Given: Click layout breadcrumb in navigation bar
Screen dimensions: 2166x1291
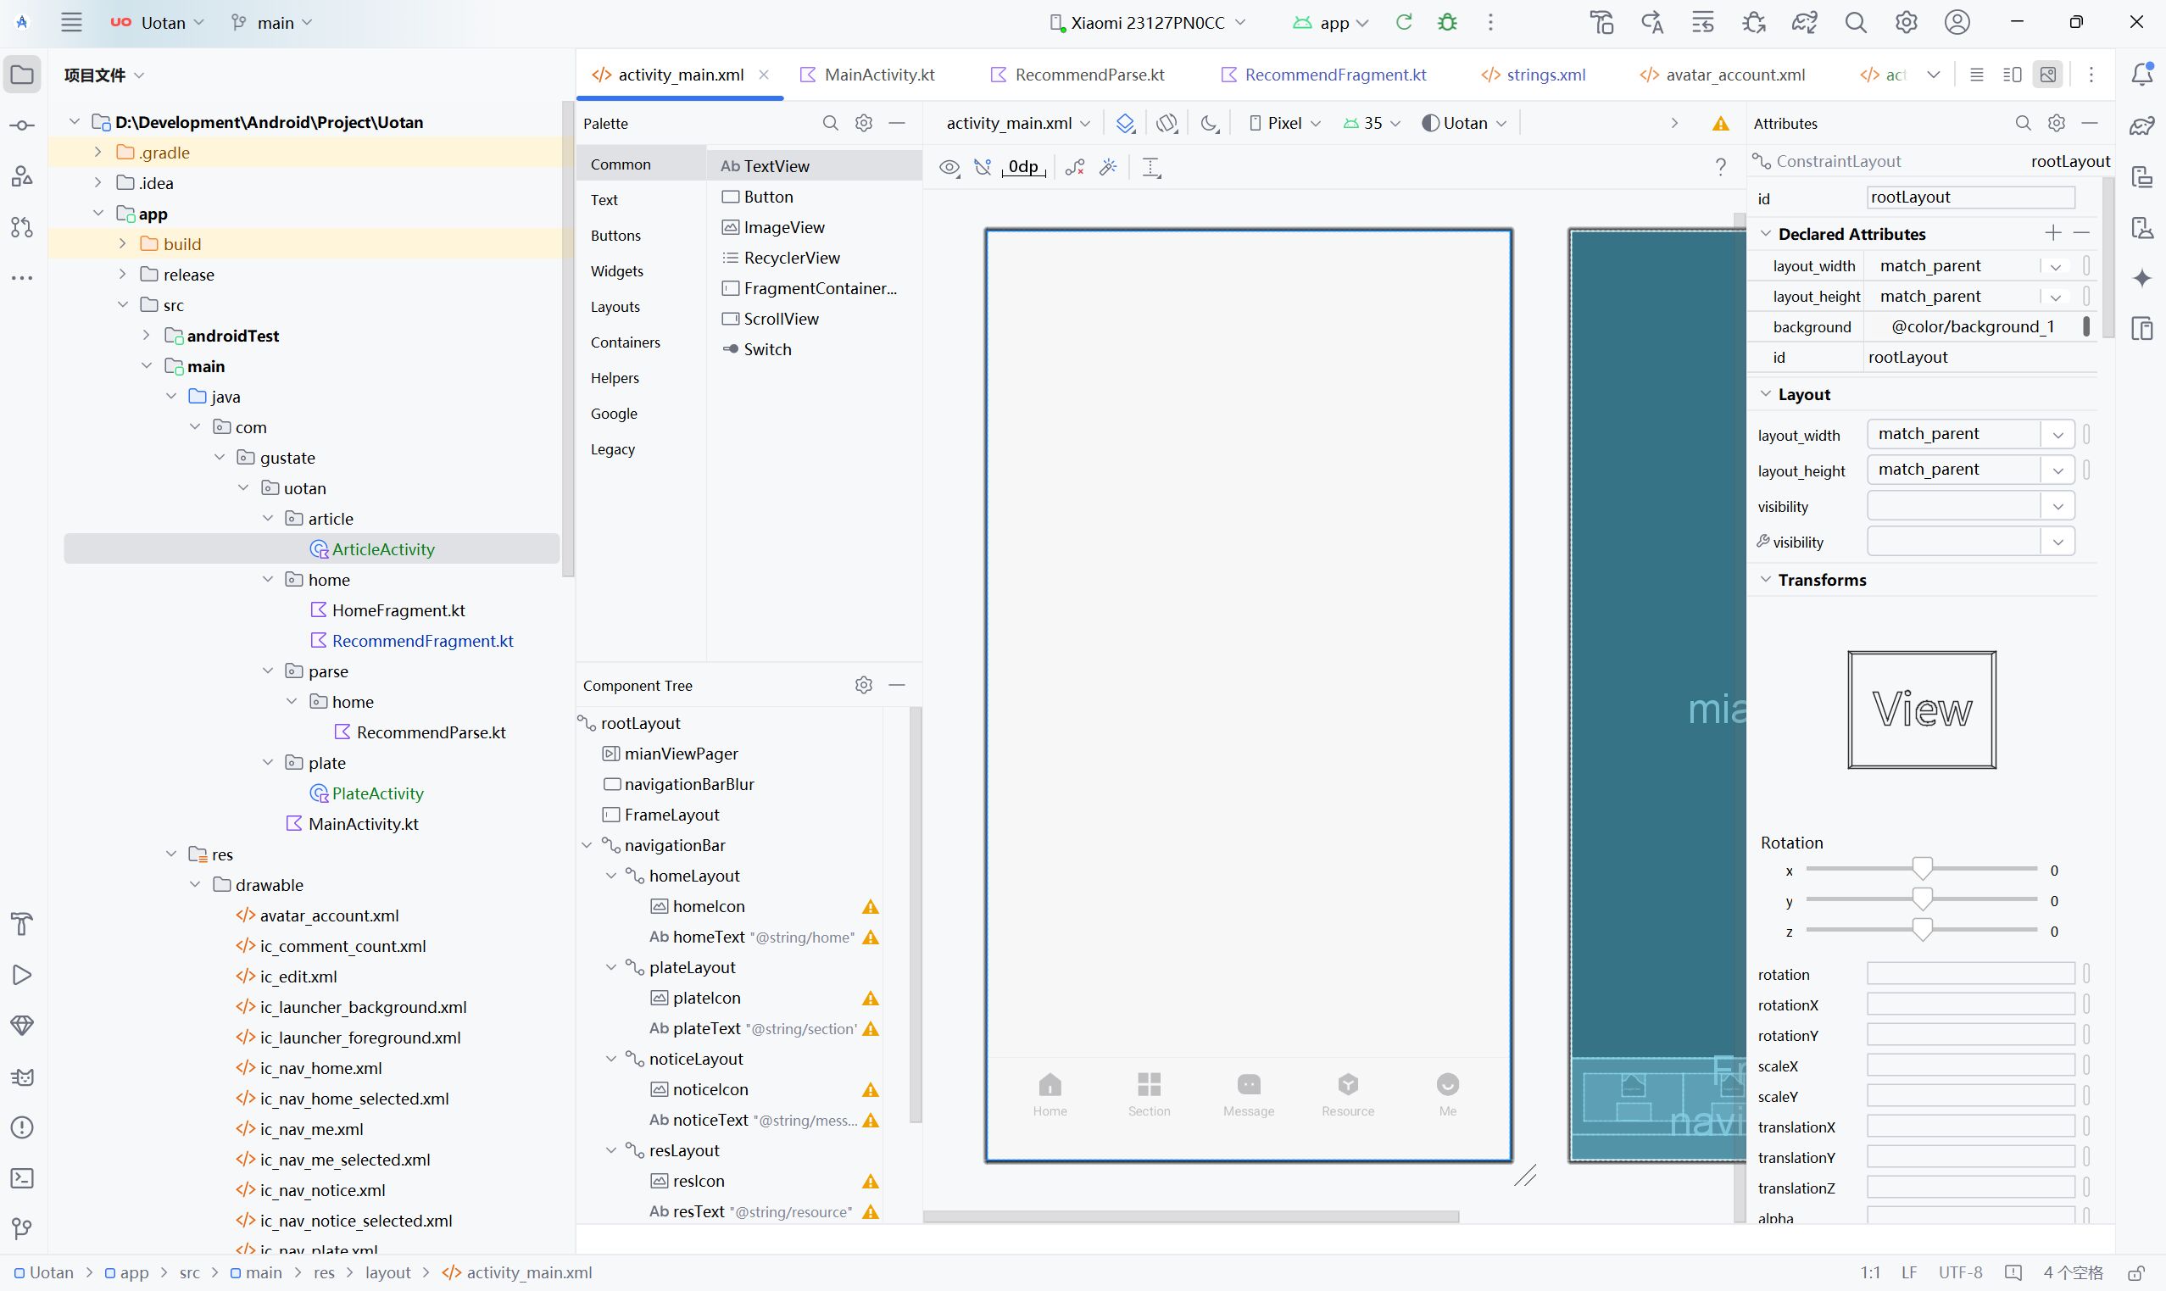Looking at the screenshot, I should [x=388, y=1272].
